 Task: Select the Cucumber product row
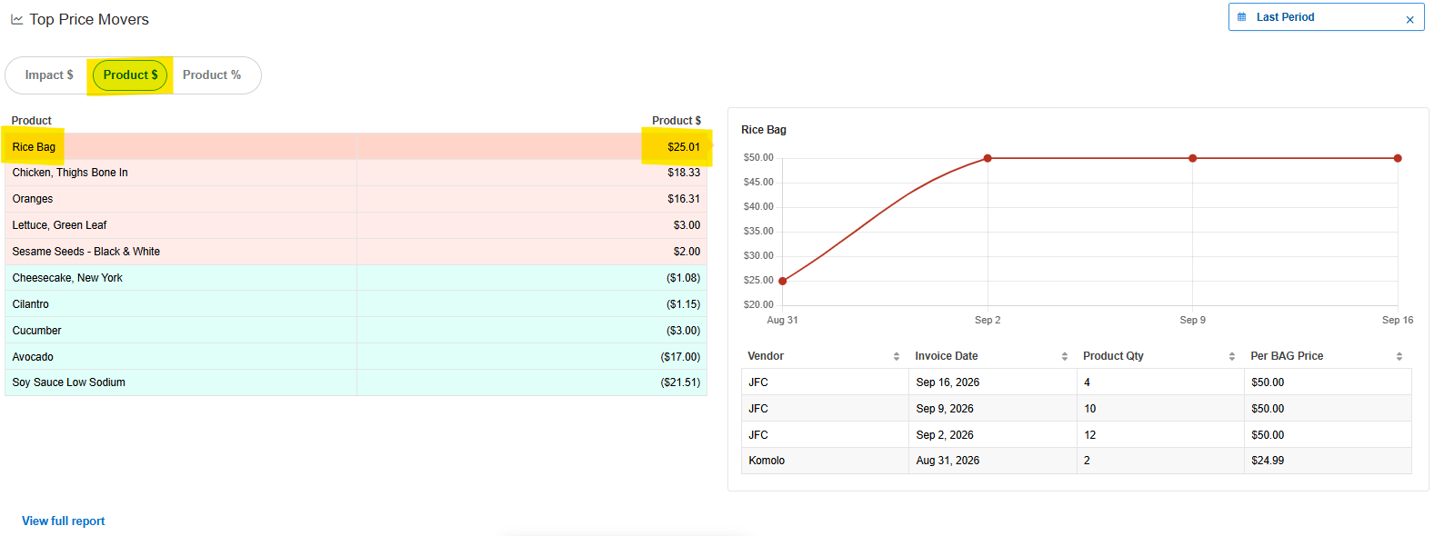coord(356,331)
